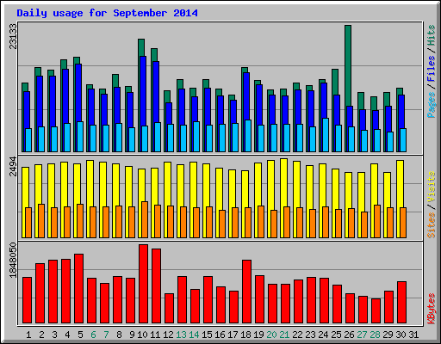The width and height of the screenshot is (441, 344).
Task: Click the red KBytes bar for day 11
Action: [156, 286]
